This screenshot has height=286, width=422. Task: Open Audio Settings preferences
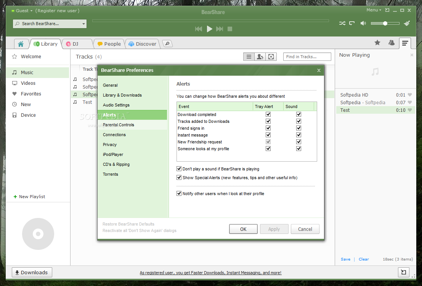132,105
